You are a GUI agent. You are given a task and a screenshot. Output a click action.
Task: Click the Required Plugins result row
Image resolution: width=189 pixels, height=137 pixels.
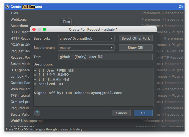point(17,108)
